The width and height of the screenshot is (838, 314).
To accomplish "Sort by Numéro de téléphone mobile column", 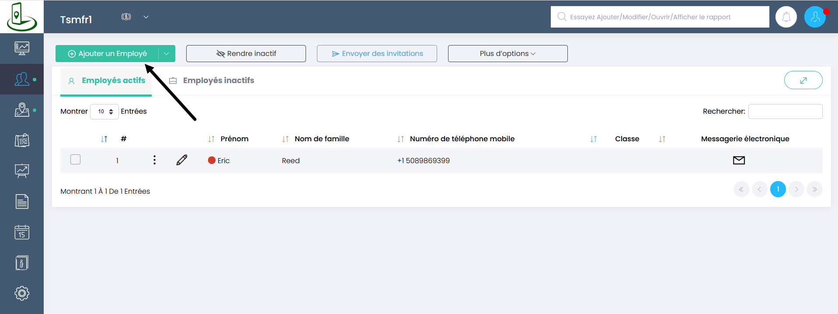I will coord(462,139).
